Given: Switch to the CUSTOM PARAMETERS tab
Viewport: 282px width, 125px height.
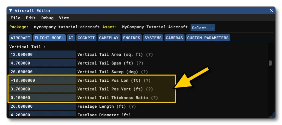Looking at the screenshot, I should pos(208,38).
